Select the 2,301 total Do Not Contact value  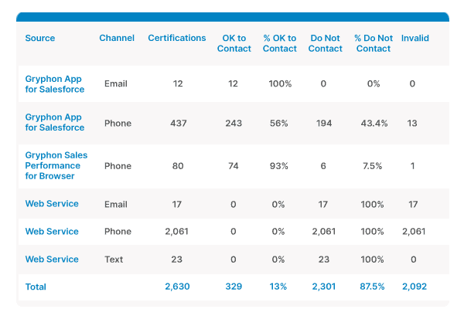324,287
